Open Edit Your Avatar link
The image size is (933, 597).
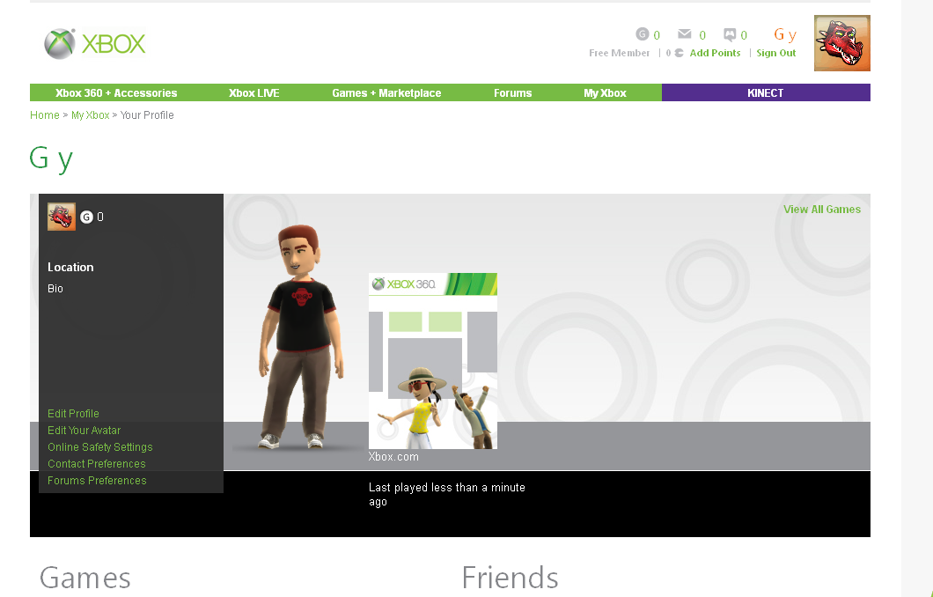click(x=84, y=431)
